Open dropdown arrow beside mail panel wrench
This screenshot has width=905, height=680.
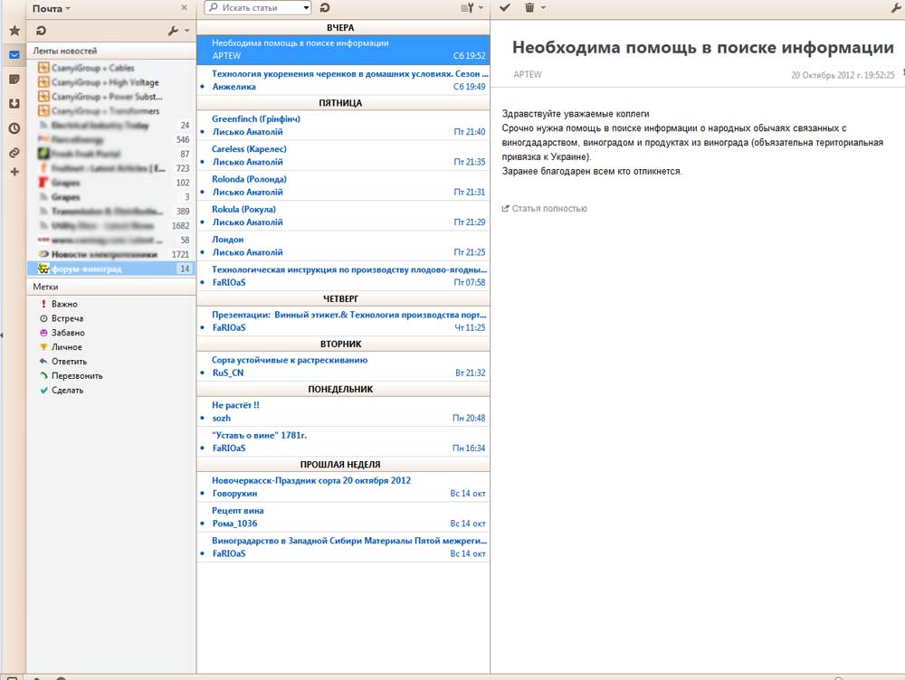click(x=186, y=31)
